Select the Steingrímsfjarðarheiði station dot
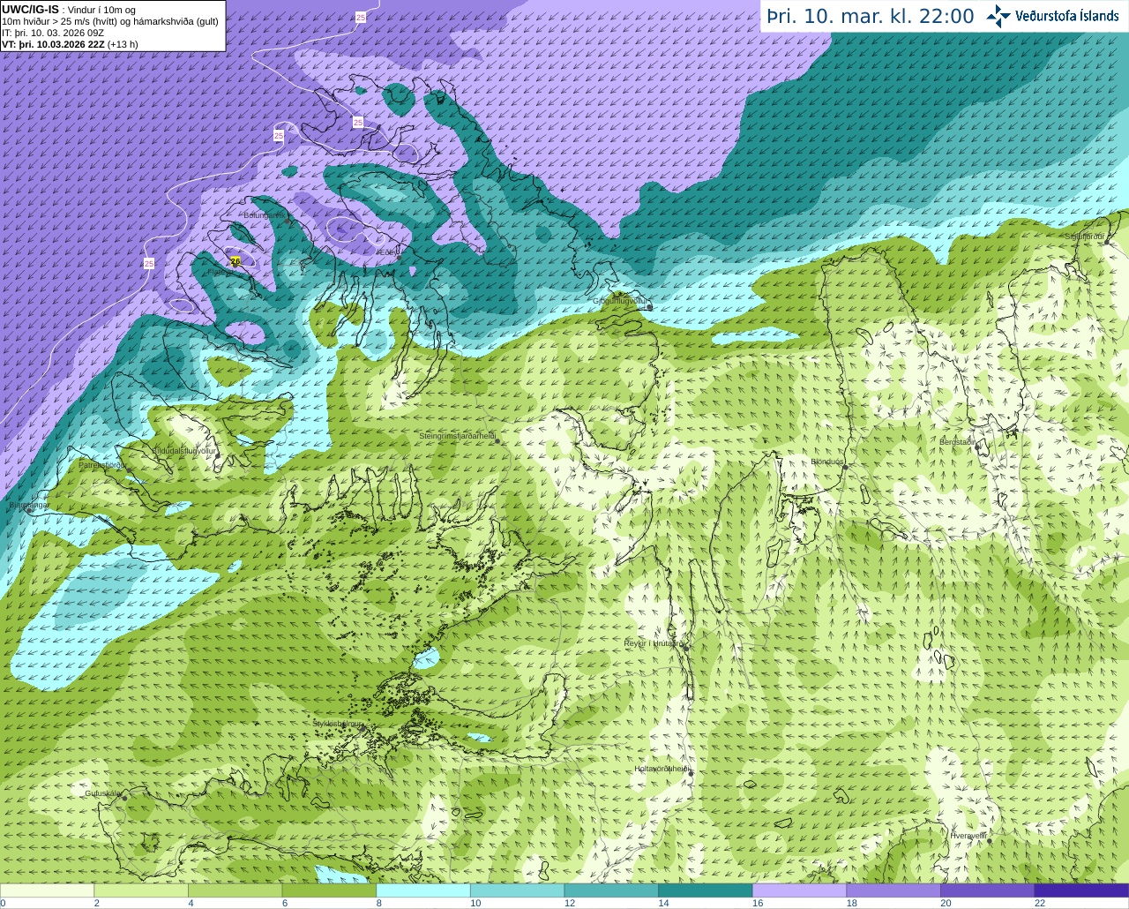 point(497,440)
